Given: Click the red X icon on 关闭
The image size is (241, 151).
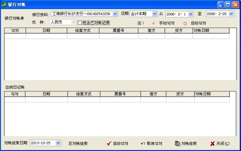Looking at the screenshot, I should [x=212, y=144].
